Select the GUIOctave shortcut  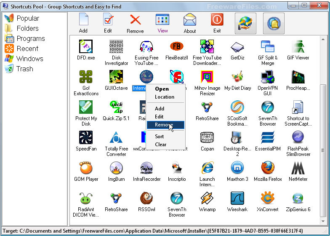point(116,80)
